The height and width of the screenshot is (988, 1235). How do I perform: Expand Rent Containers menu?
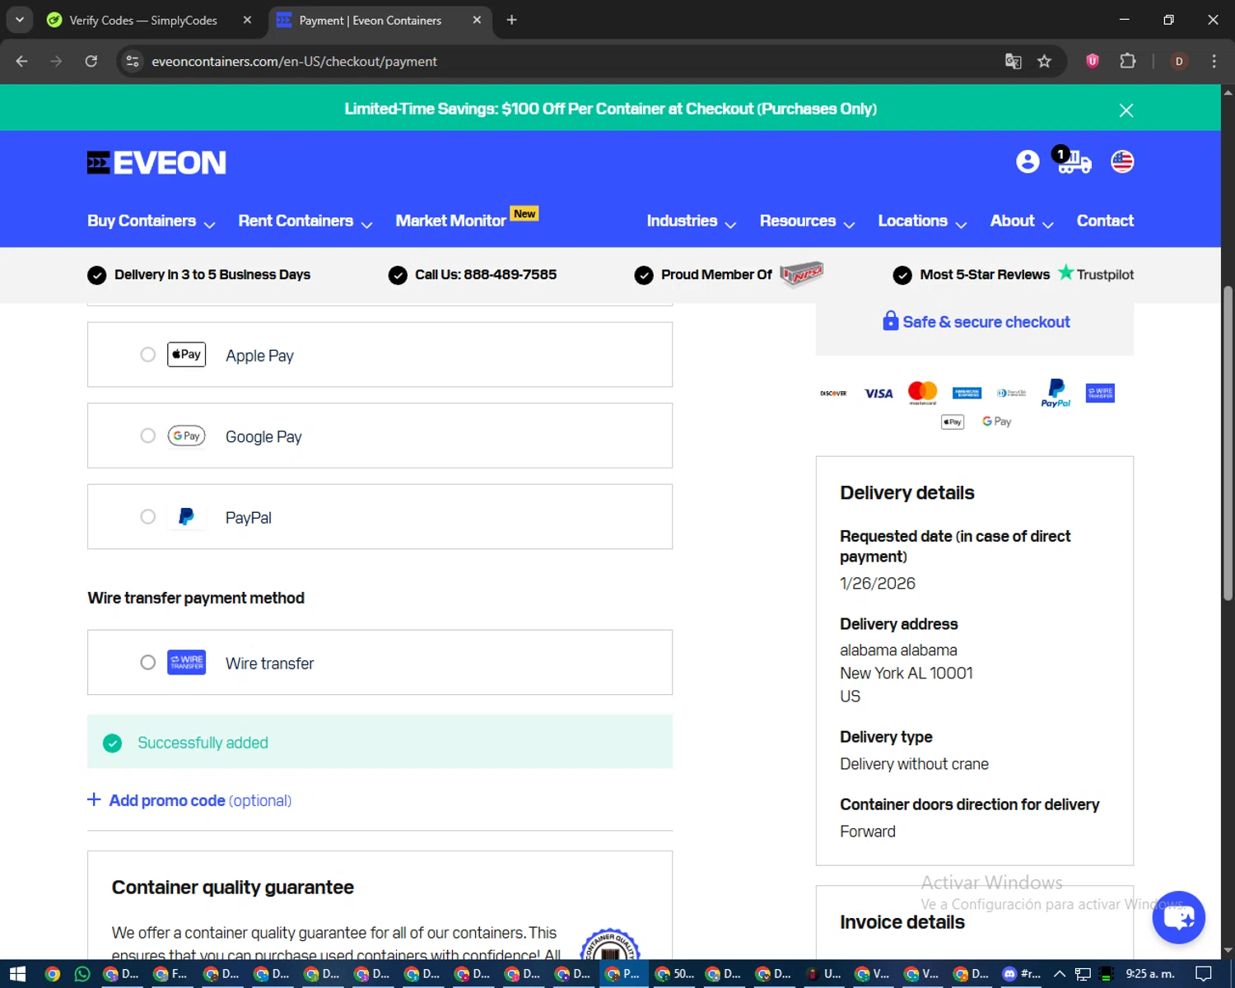[305, 221]
